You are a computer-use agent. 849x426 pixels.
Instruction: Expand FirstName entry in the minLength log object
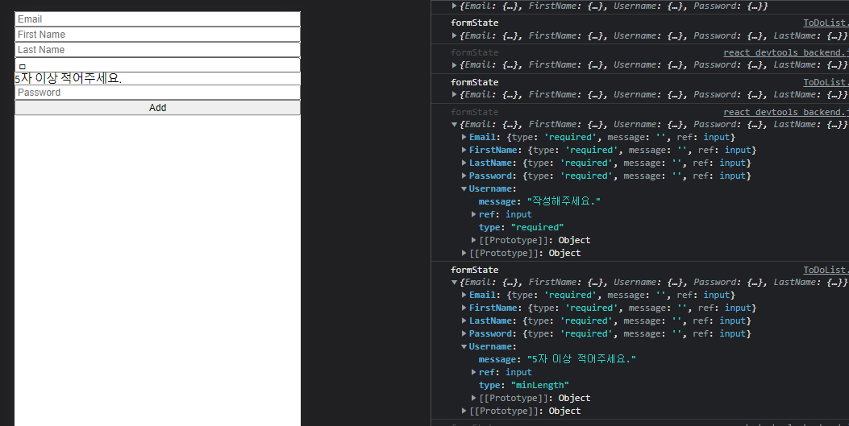pos(464,308)
